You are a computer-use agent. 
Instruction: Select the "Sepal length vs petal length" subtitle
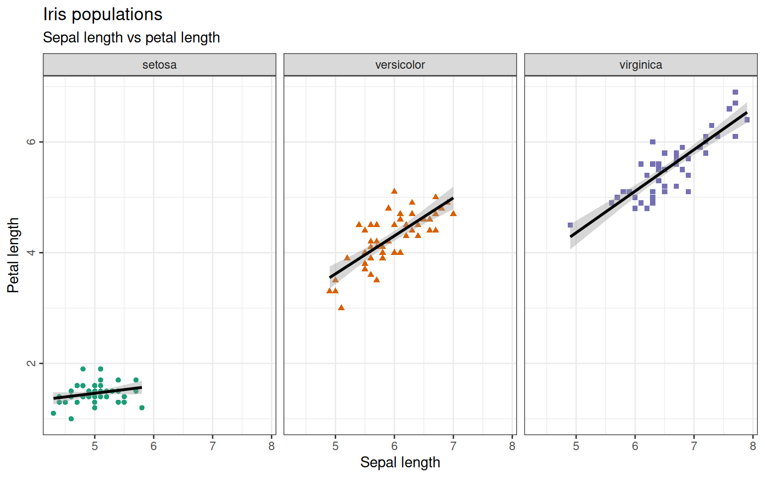click(x=131, y=38)
